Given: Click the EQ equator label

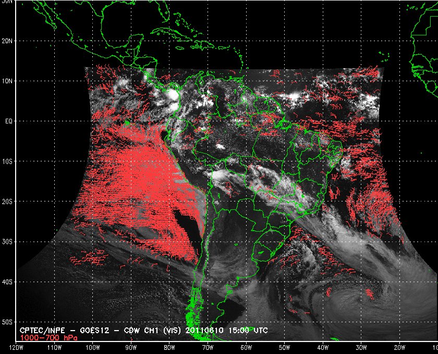Looking at the screenshot, I should click(x=9, y=121).
